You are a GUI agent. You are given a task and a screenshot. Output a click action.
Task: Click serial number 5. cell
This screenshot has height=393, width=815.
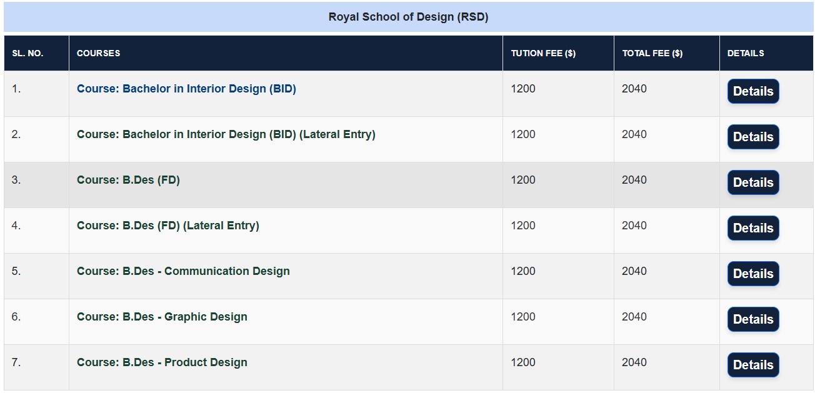tap(36, 276)
